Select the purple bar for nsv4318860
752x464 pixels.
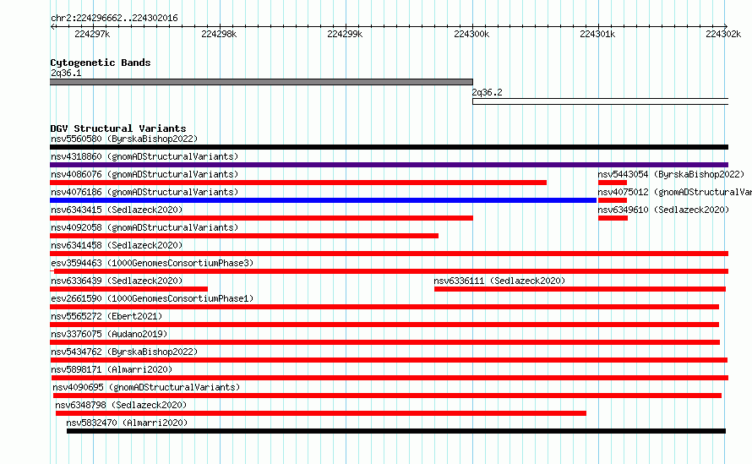pyautogui.click(x=389, y=165)
